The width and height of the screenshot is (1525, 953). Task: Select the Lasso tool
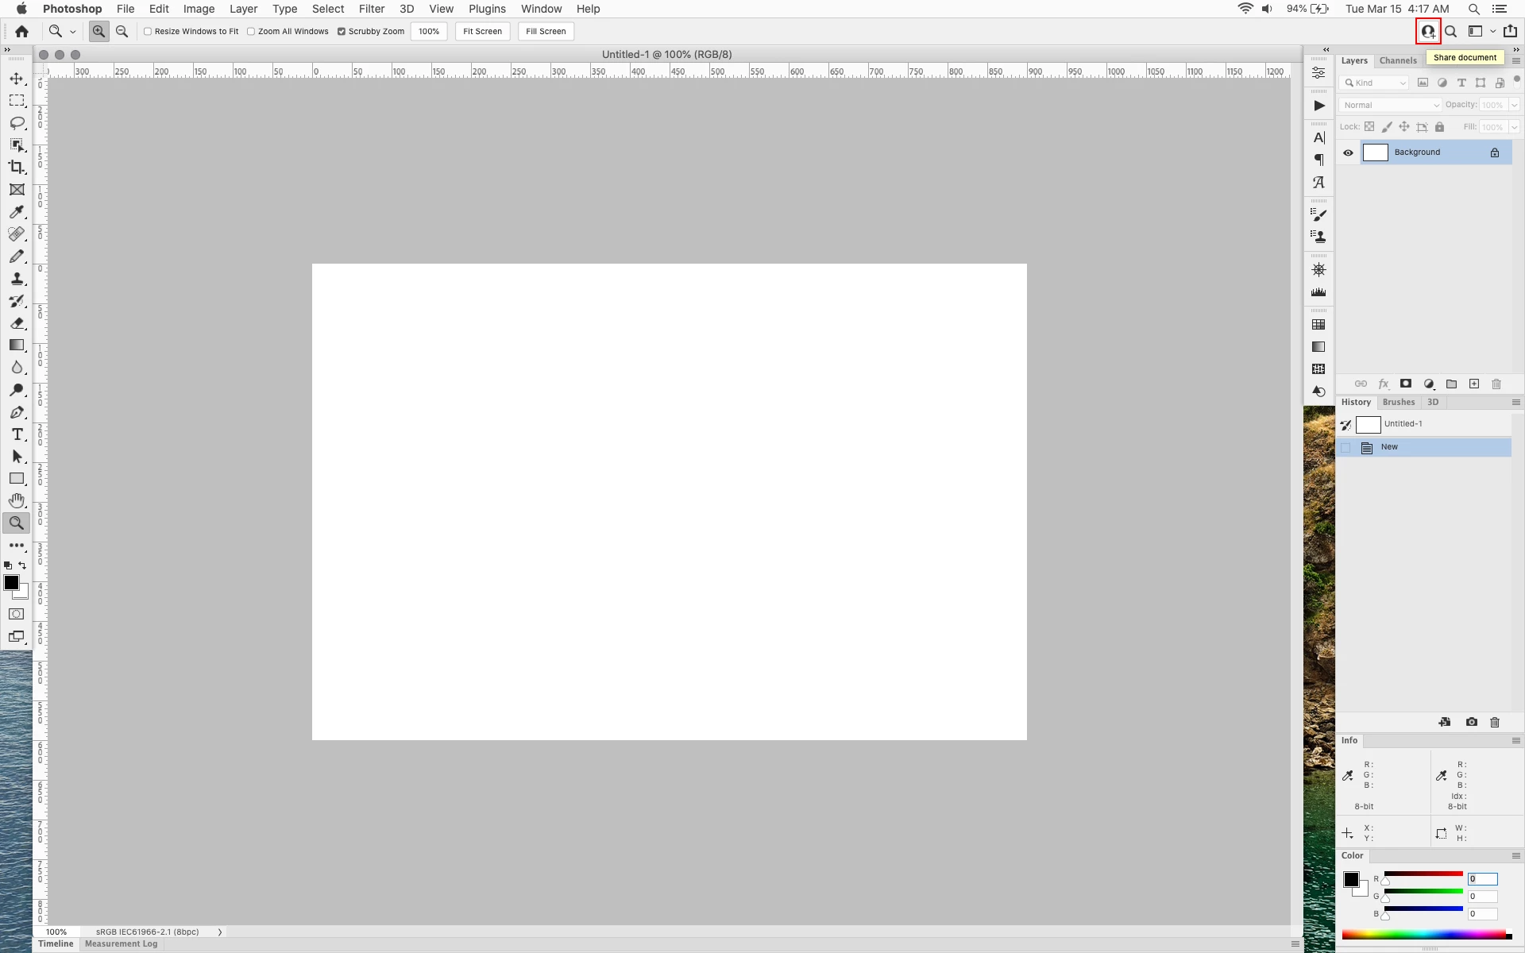[17, 123]
